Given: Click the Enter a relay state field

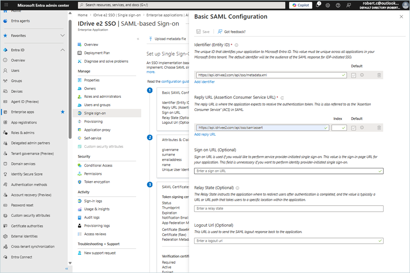Looking at the screenshot, I should 289,208.
